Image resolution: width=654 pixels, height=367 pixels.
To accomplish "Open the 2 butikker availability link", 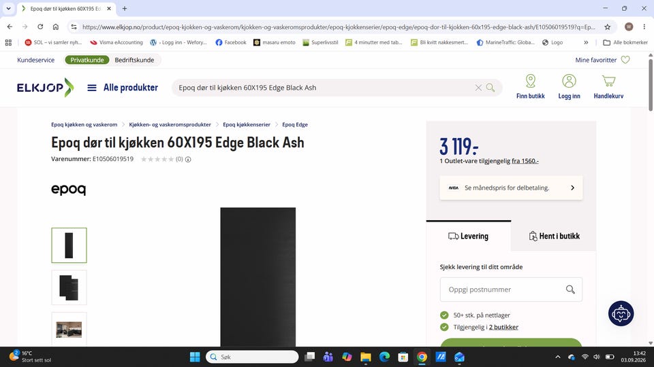I will click(x=503, y=327).
